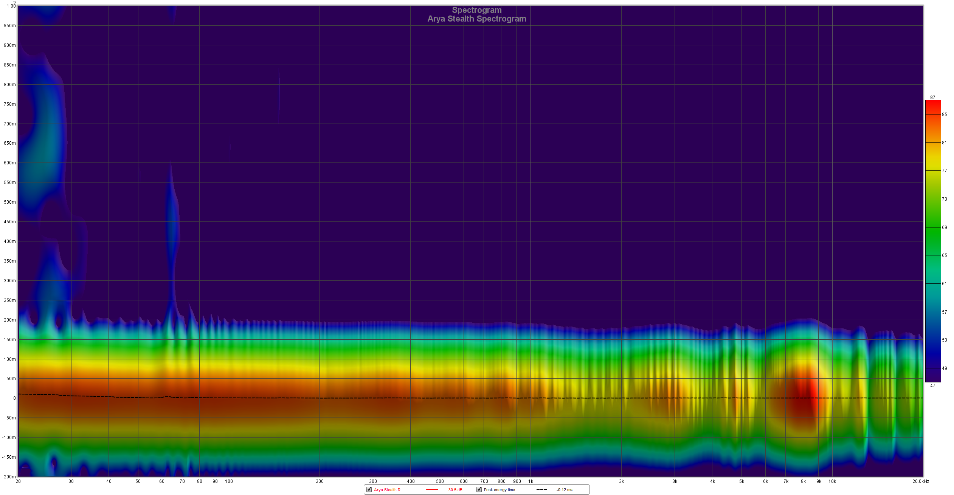The width and height of the screenshot is (954, 495).
Task: Click the -0.12 ms legend value
Action: [564, 490]
